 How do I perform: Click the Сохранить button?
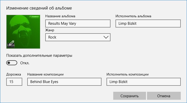[129, 96]
